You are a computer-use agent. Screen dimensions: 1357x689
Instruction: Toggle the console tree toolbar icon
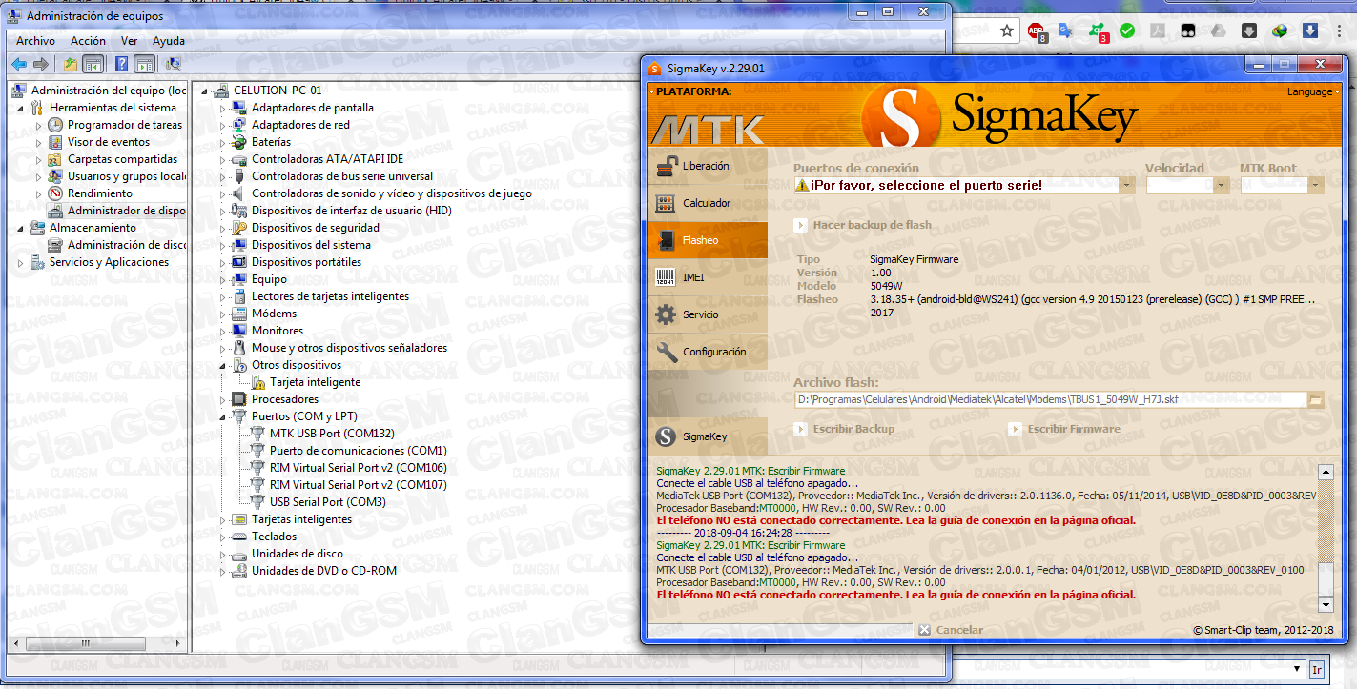click(93, 64)
